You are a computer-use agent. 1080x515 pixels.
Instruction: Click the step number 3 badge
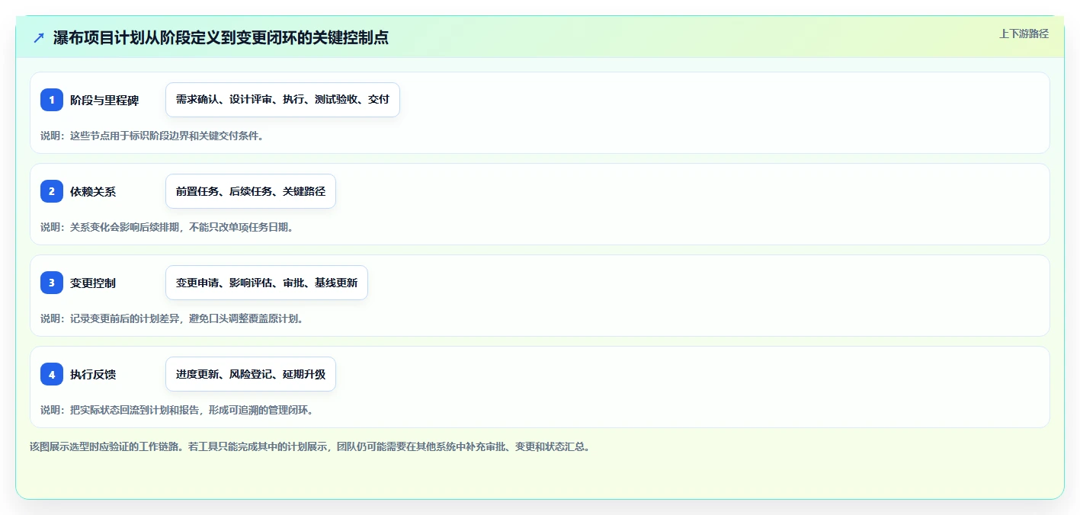click(52, 283)
